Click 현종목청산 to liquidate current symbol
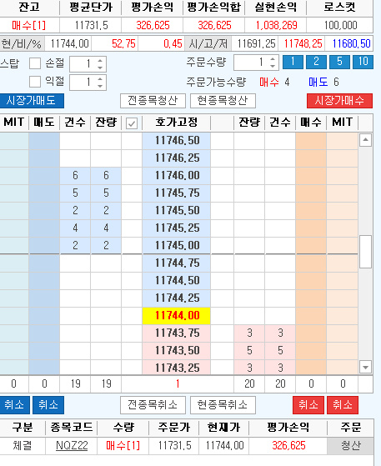This screenshot has height=466, width=381. coord(223,101)
